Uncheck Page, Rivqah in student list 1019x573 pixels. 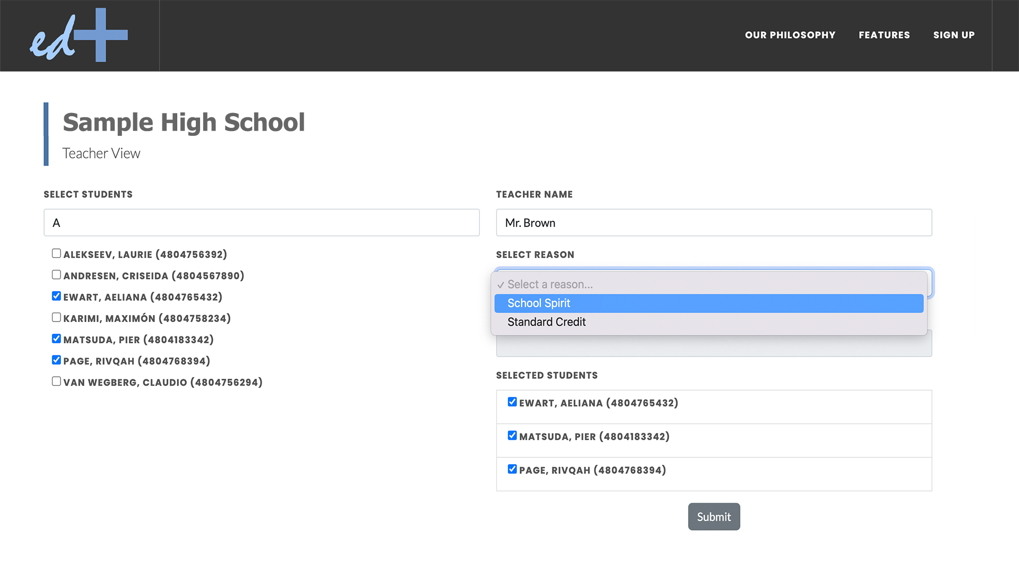pyautogui.click(x=56, y=360)
